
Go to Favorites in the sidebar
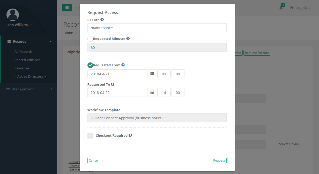click(22, 68)
